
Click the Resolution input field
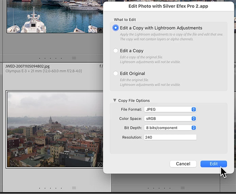click(x=170, y=137)
